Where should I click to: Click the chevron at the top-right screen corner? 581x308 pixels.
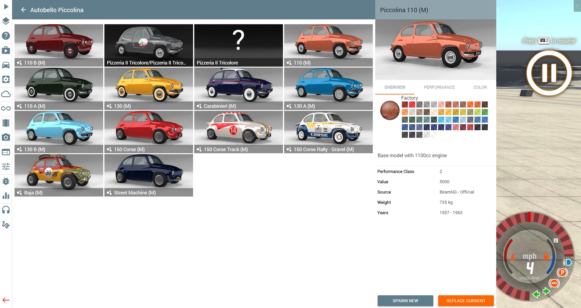click(x=577, y=6)
